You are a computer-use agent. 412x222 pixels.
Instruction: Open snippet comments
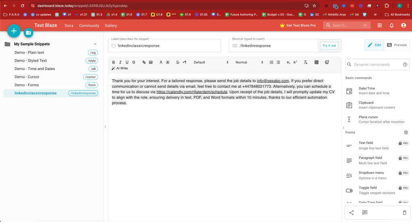point(365,213)
